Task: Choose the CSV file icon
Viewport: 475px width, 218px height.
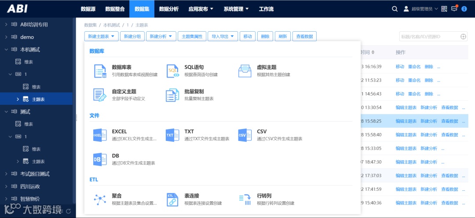Action: 245,135
